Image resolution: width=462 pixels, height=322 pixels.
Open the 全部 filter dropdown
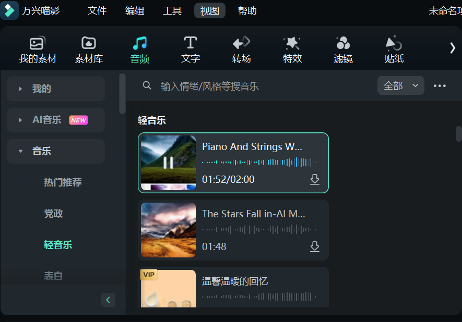coord(400,85)
